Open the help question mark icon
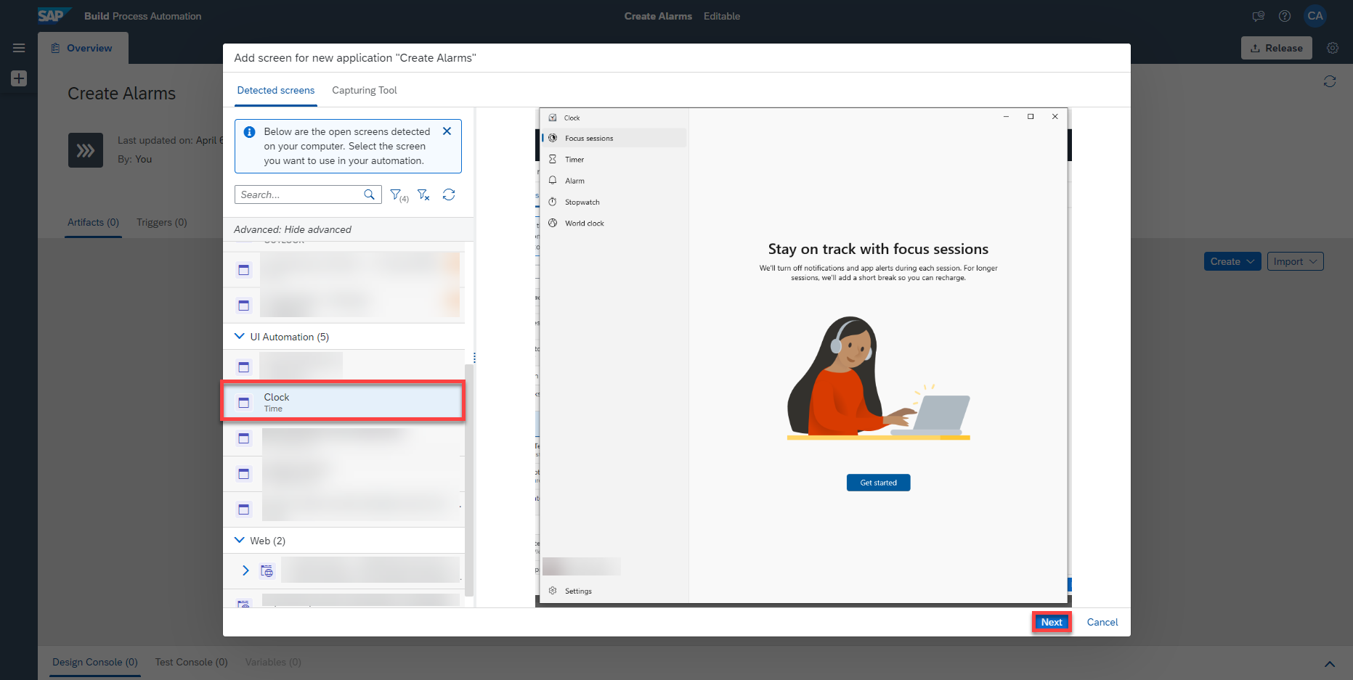Viewport: 1353px width, 680px height. (1285, 16)
